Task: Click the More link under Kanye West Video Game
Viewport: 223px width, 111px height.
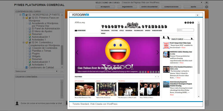Action: 184,48
